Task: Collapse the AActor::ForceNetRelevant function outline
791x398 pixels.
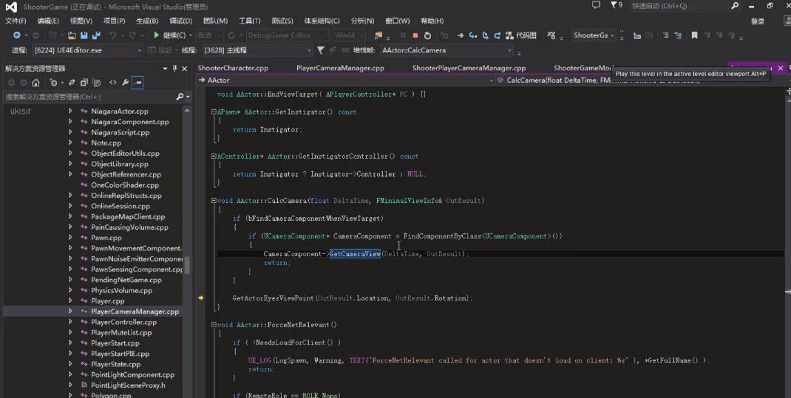Action: (x=214, y=325)
